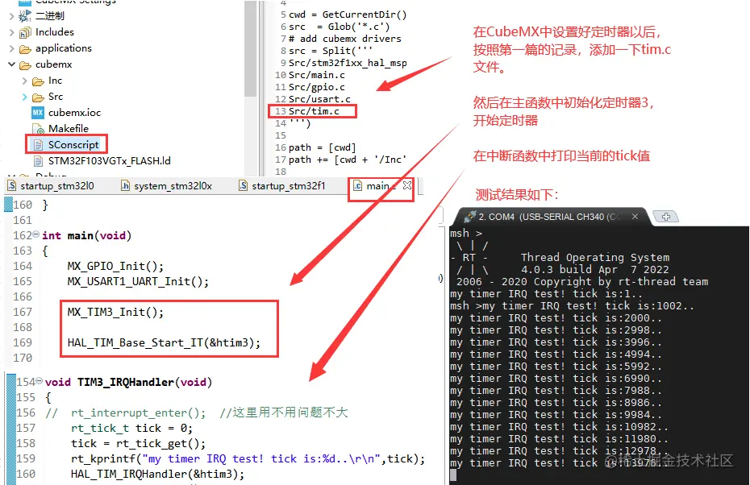This screenshot has width=750, height=485.
Task: Close the COM4 terminal tab
Action: pyautogui.click(x=635, y=217)
